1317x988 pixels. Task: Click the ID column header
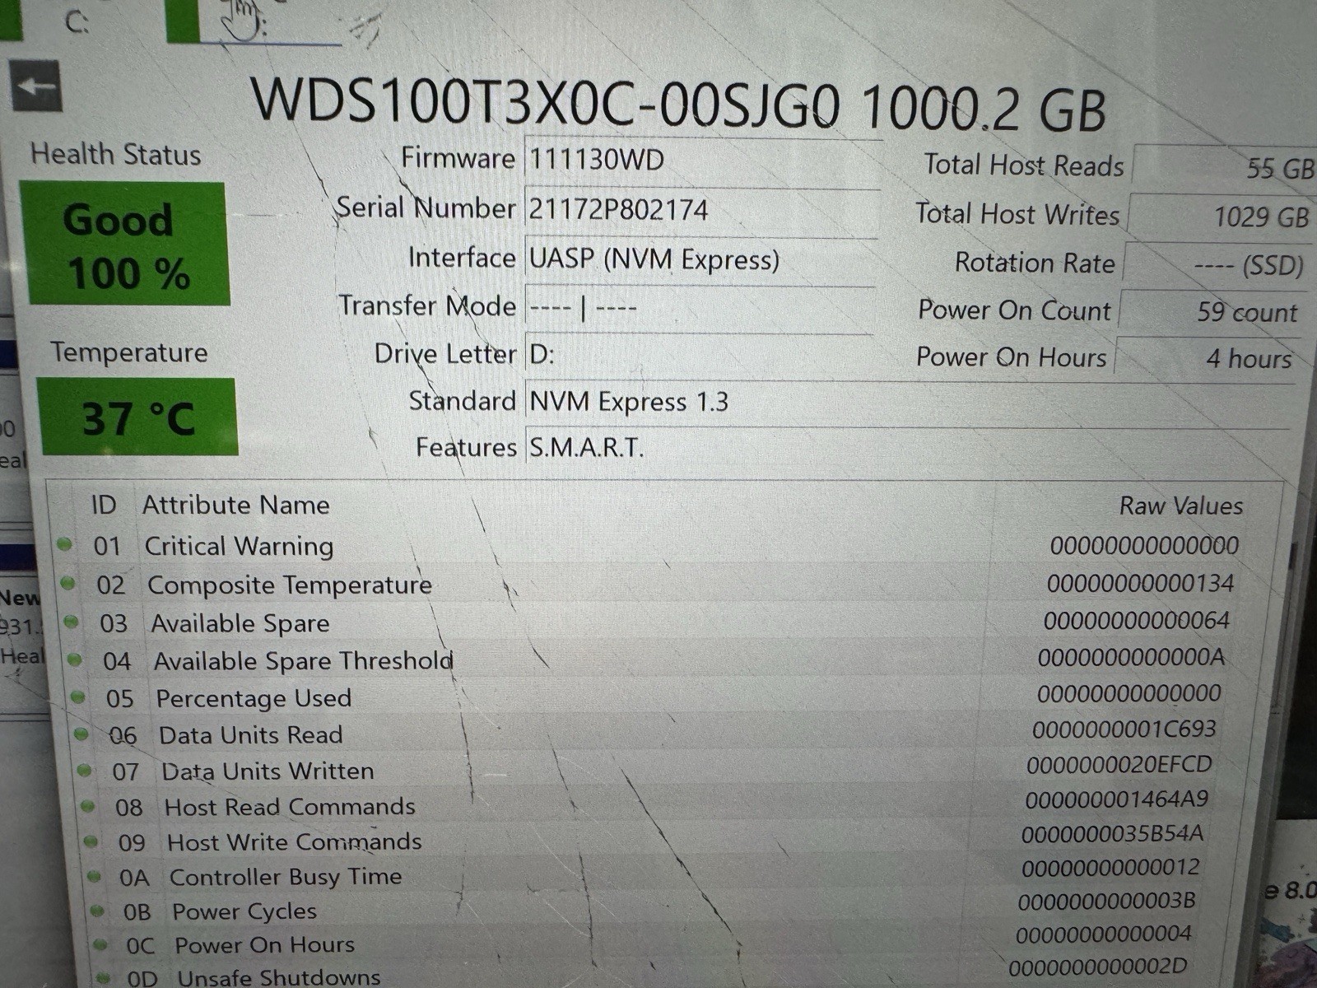(x=104, y=505)
